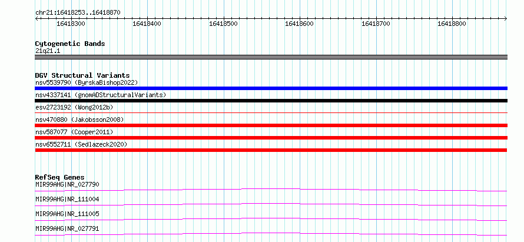Click the gray 21q21.1 cytogenetic band bar
Image resolution: width=524 pixels, height=242 pixels.
point(271,57)
